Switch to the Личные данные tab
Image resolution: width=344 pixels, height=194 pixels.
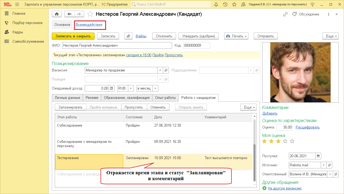67,98
